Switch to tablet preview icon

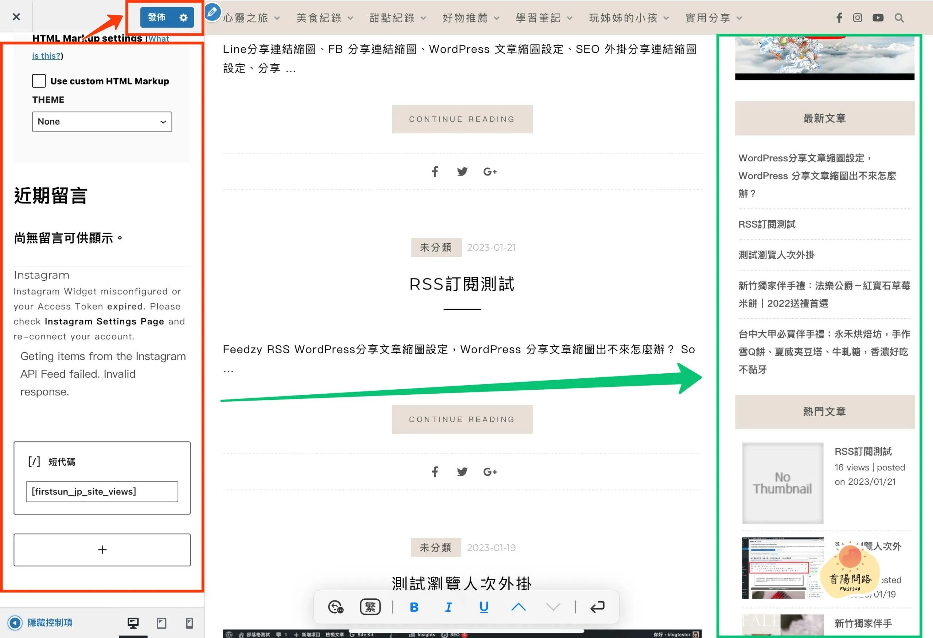coord(161,623)
